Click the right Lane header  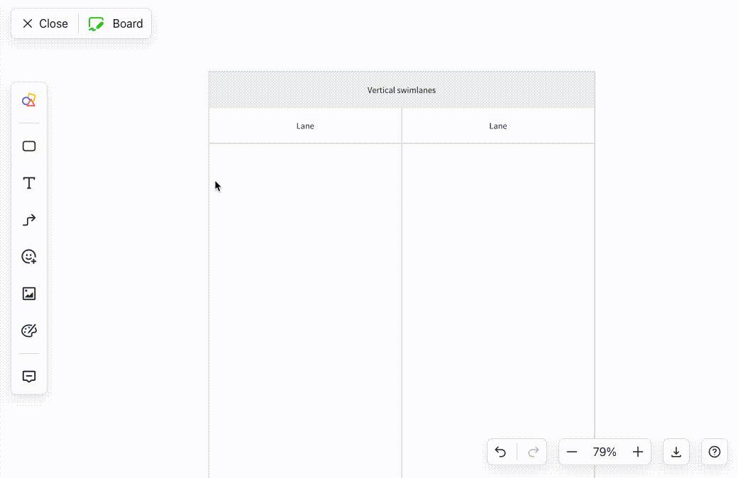pyautogui.click(x=497, y=126)
